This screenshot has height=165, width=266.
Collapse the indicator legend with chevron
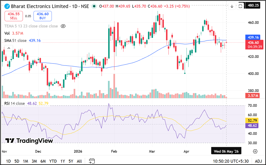coord(9,48)
